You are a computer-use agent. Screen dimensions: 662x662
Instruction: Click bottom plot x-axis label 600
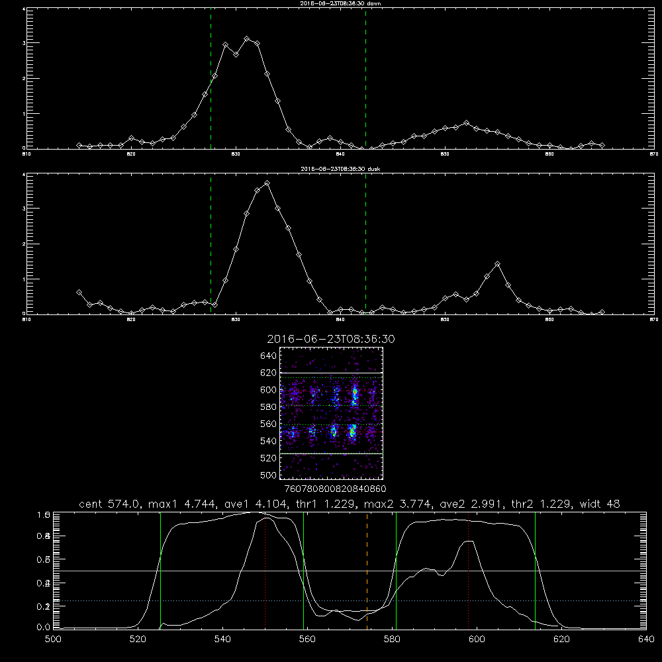coord(477,639)
